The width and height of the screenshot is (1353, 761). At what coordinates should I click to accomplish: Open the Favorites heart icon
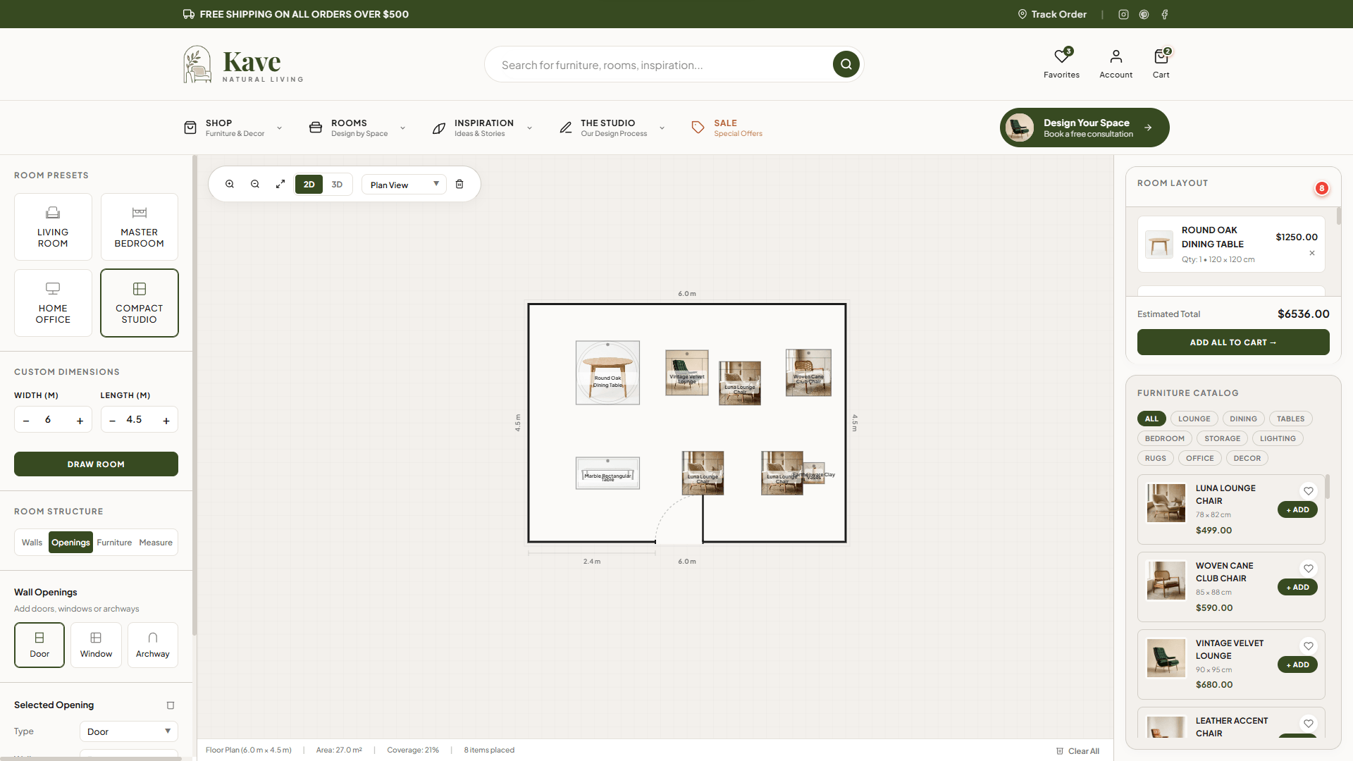(1061, 56)
